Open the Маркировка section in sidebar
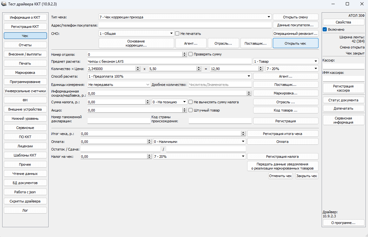Screen dimensions: 368x237 [x=25, y=73]
